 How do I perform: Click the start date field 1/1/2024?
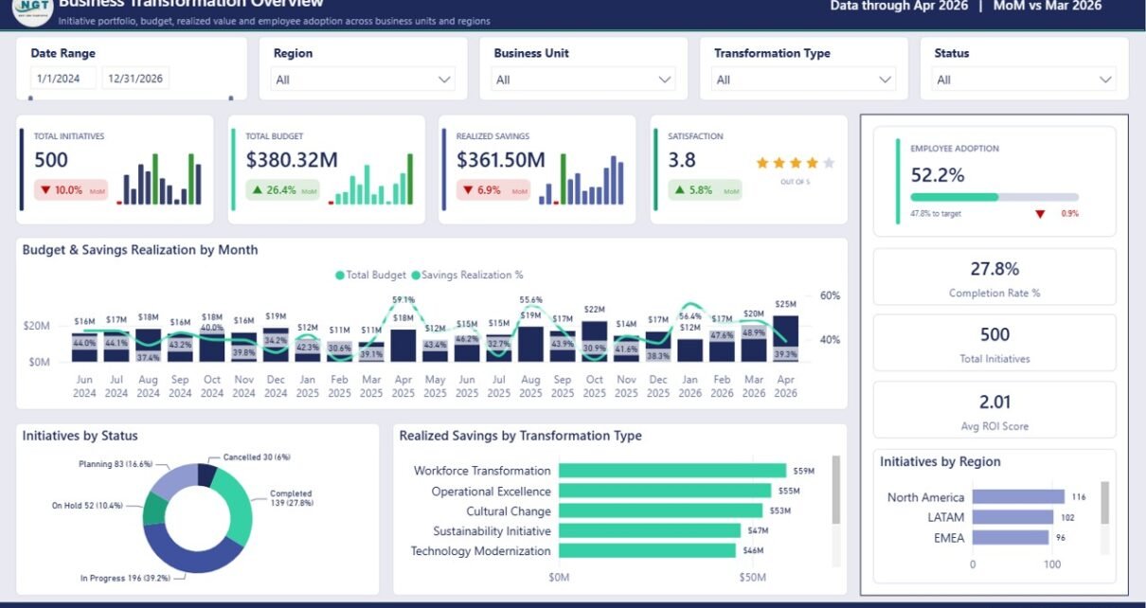click(x=63, y=78)
